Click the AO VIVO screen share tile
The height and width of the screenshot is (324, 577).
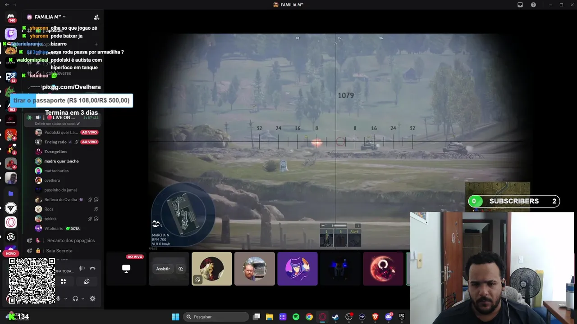pyautogui.click(x=126, y=269)
